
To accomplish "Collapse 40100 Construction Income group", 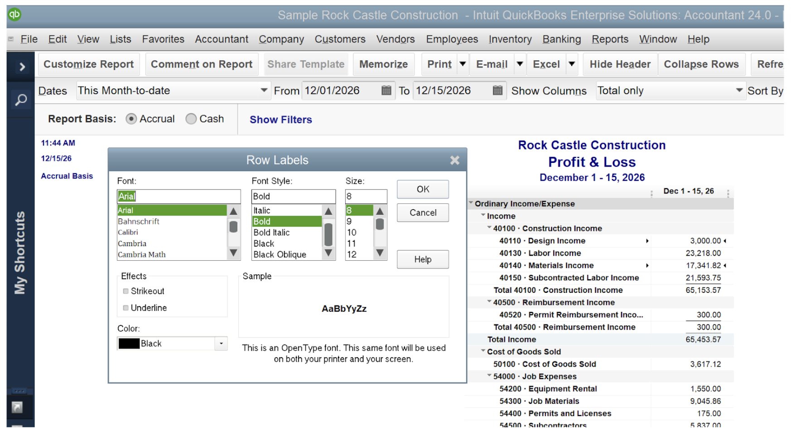I will [x=489, y=227].
